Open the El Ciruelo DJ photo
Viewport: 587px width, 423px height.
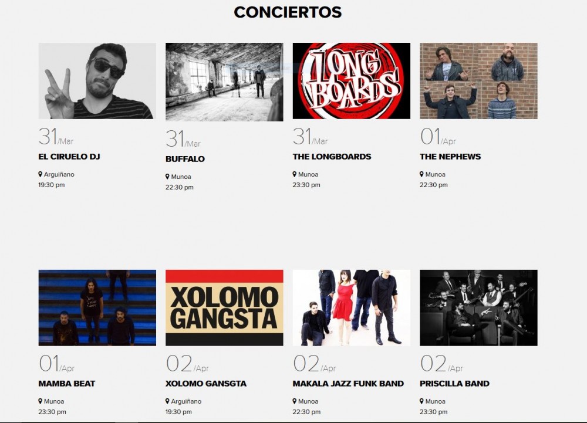(x=97, y=81)
